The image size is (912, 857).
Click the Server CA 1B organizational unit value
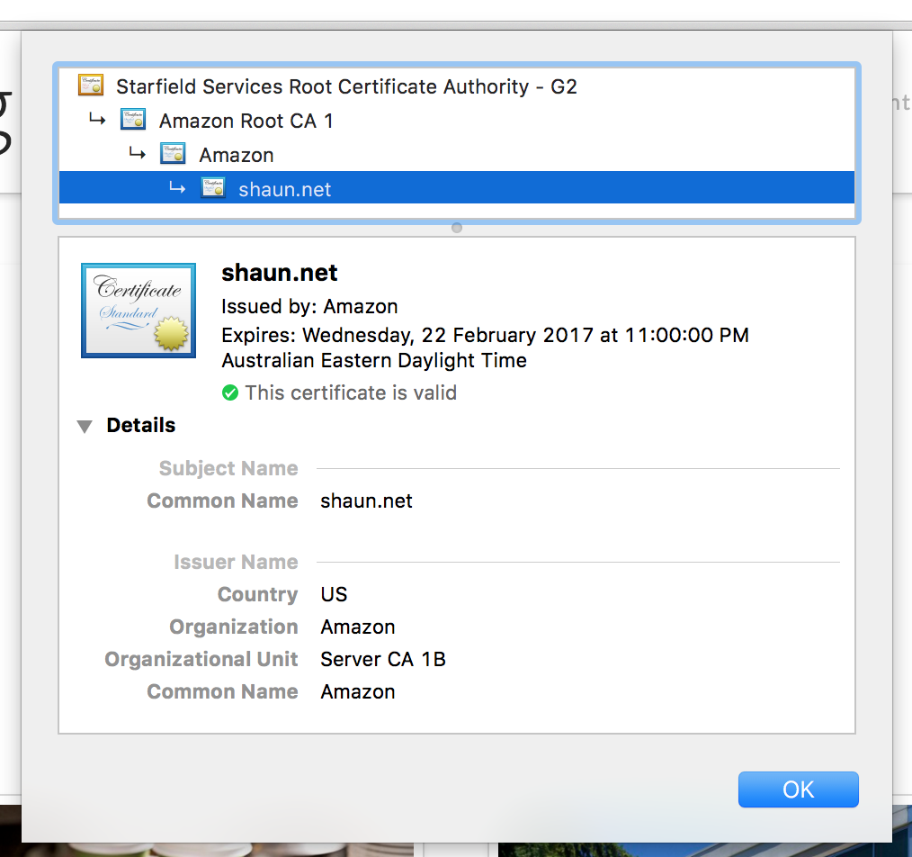[383, 659]
